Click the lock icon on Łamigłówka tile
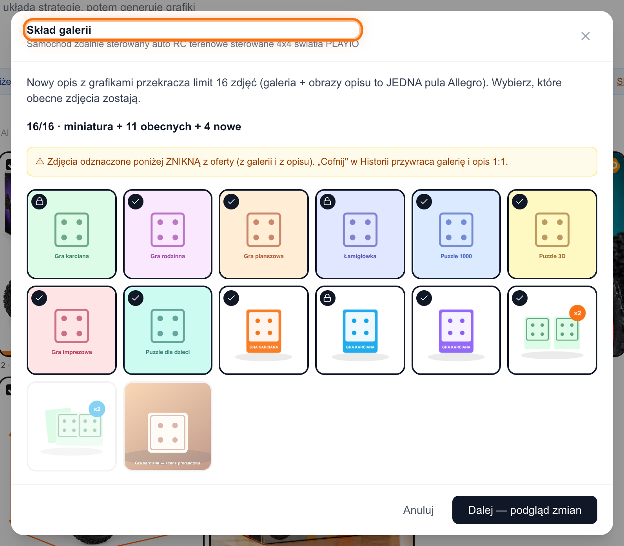The image size is (624, 546). click(328, 202)
